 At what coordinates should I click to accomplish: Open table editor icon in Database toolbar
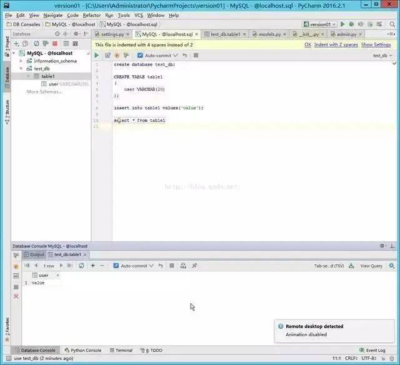coord(66,44)
